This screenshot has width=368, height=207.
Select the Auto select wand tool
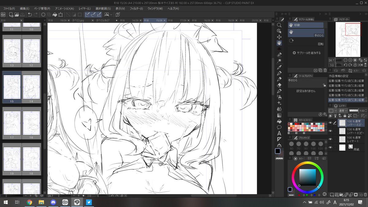click(279, 61)
